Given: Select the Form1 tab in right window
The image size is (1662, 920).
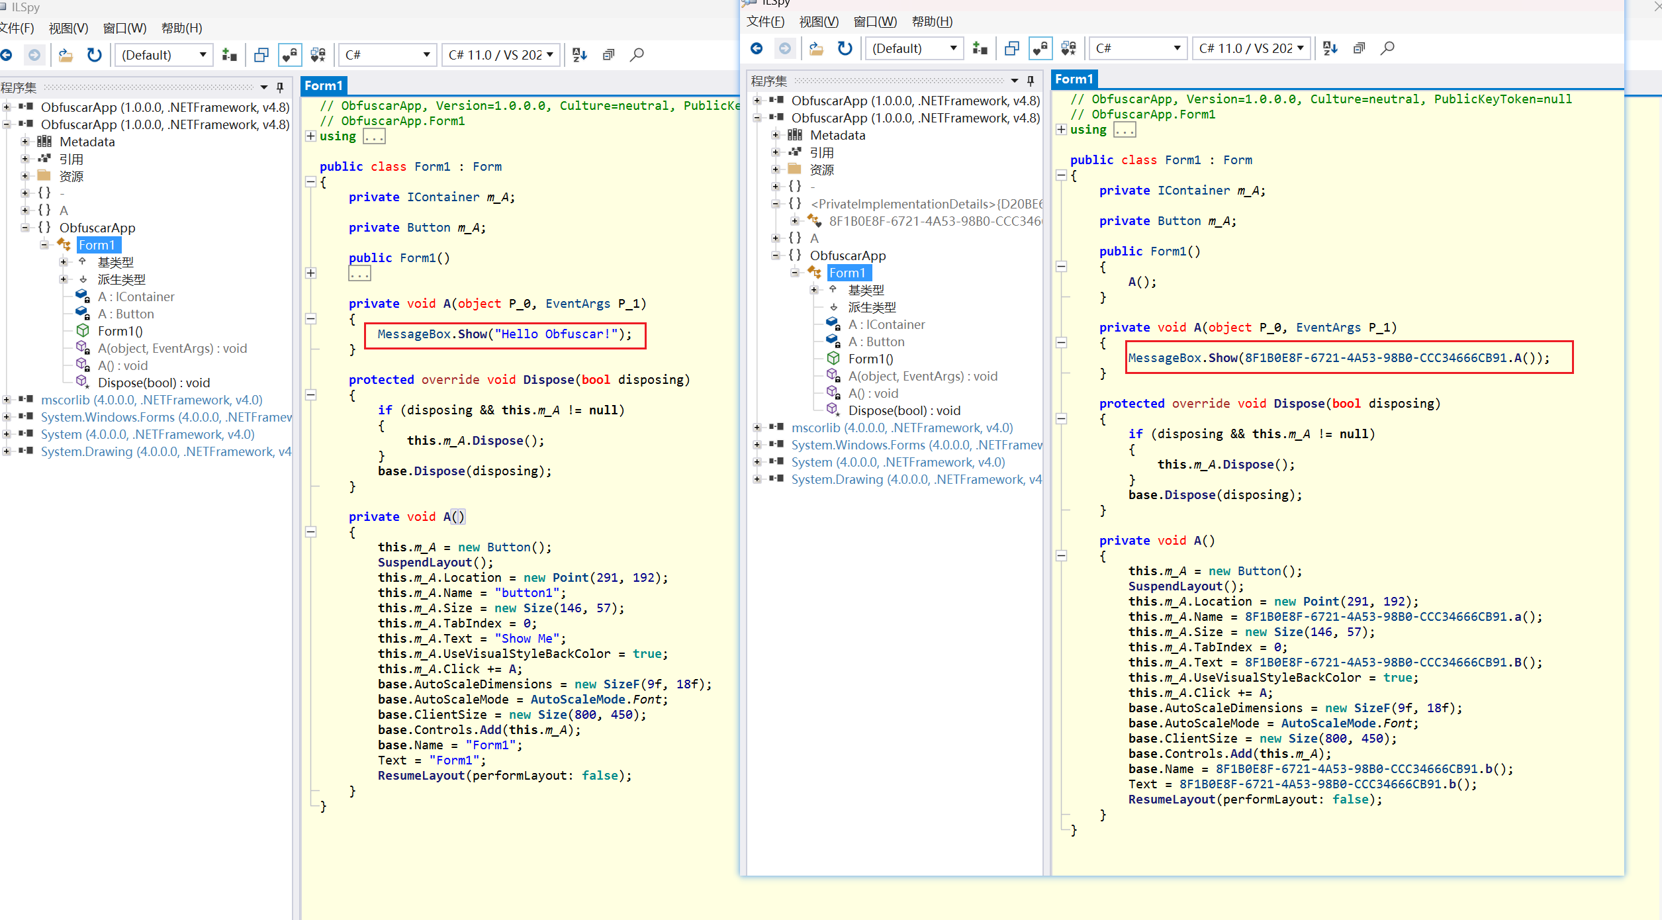Looking at the screenshot, I should [1074, 79].
